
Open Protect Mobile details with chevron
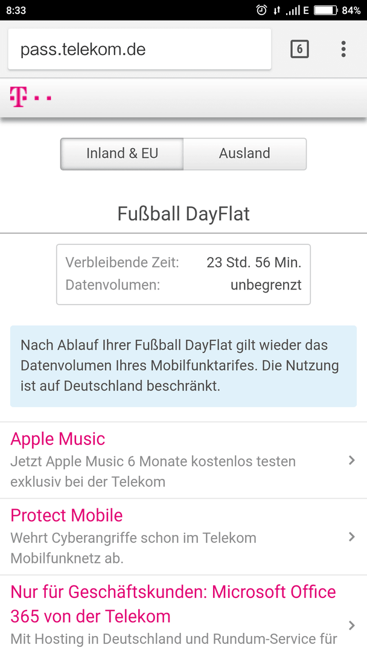coord(352,536)
